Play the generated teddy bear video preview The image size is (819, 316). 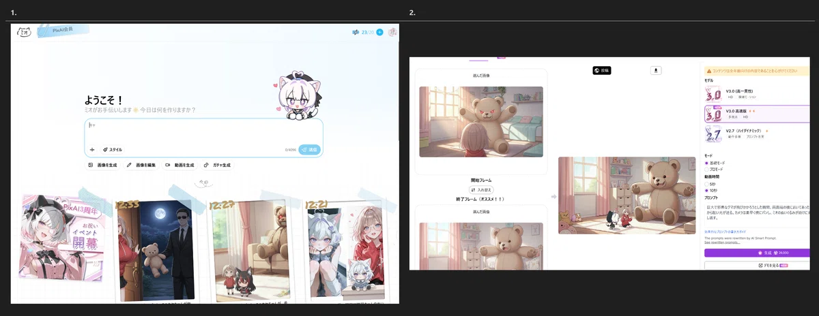pos(627,195)
